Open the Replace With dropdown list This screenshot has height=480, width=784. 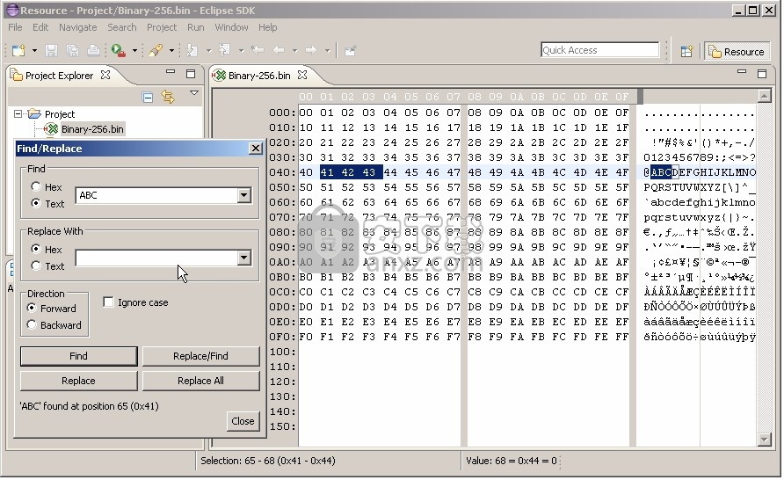243,258
